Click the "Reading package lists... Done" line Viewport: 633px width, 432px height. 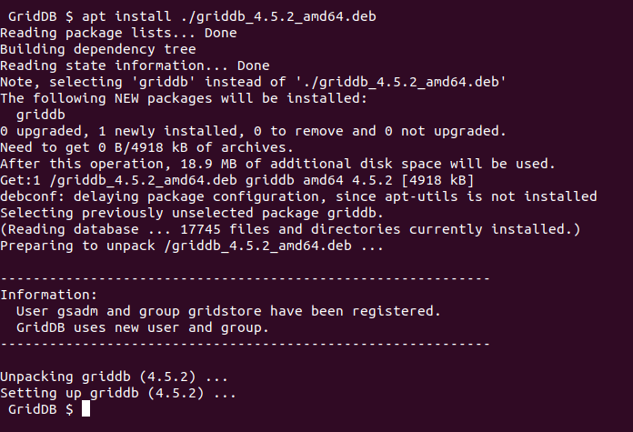pos(118,33)
